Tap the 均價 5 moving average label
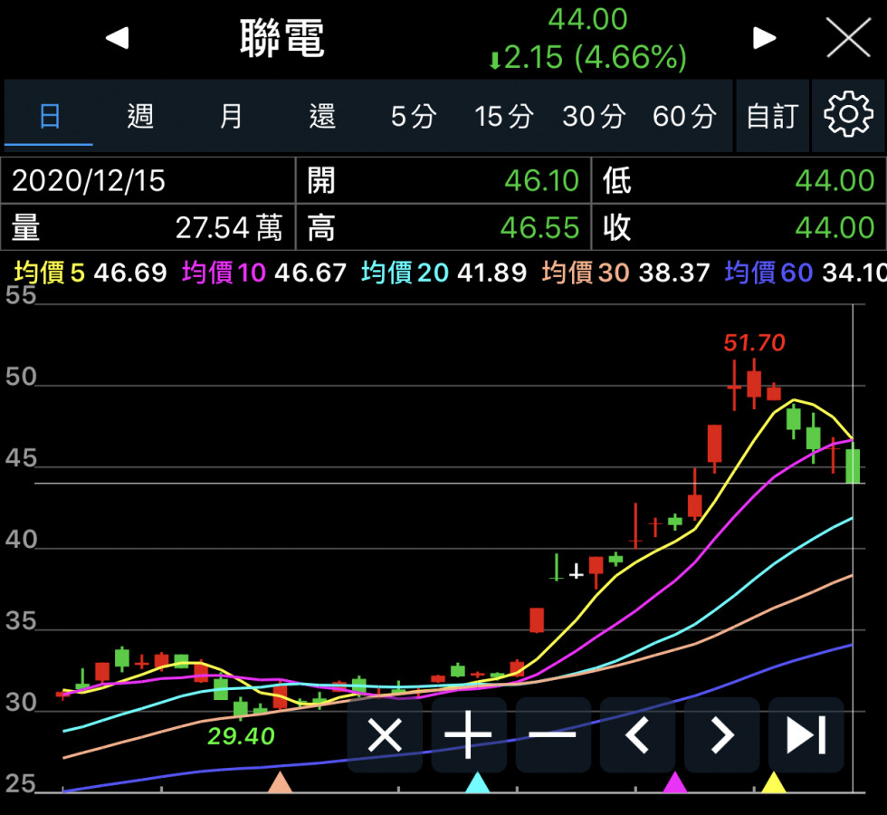 [x=50, y=272]
